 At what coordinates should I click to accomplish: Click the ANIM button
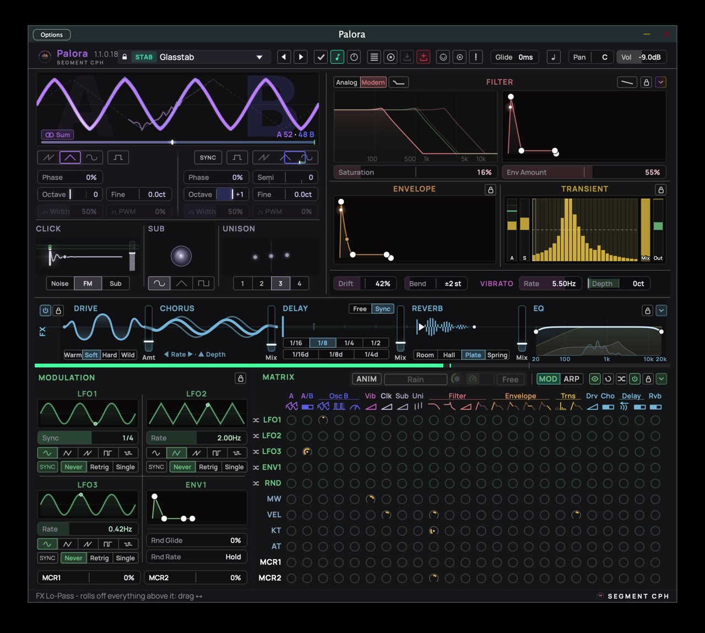pos(366,379)
